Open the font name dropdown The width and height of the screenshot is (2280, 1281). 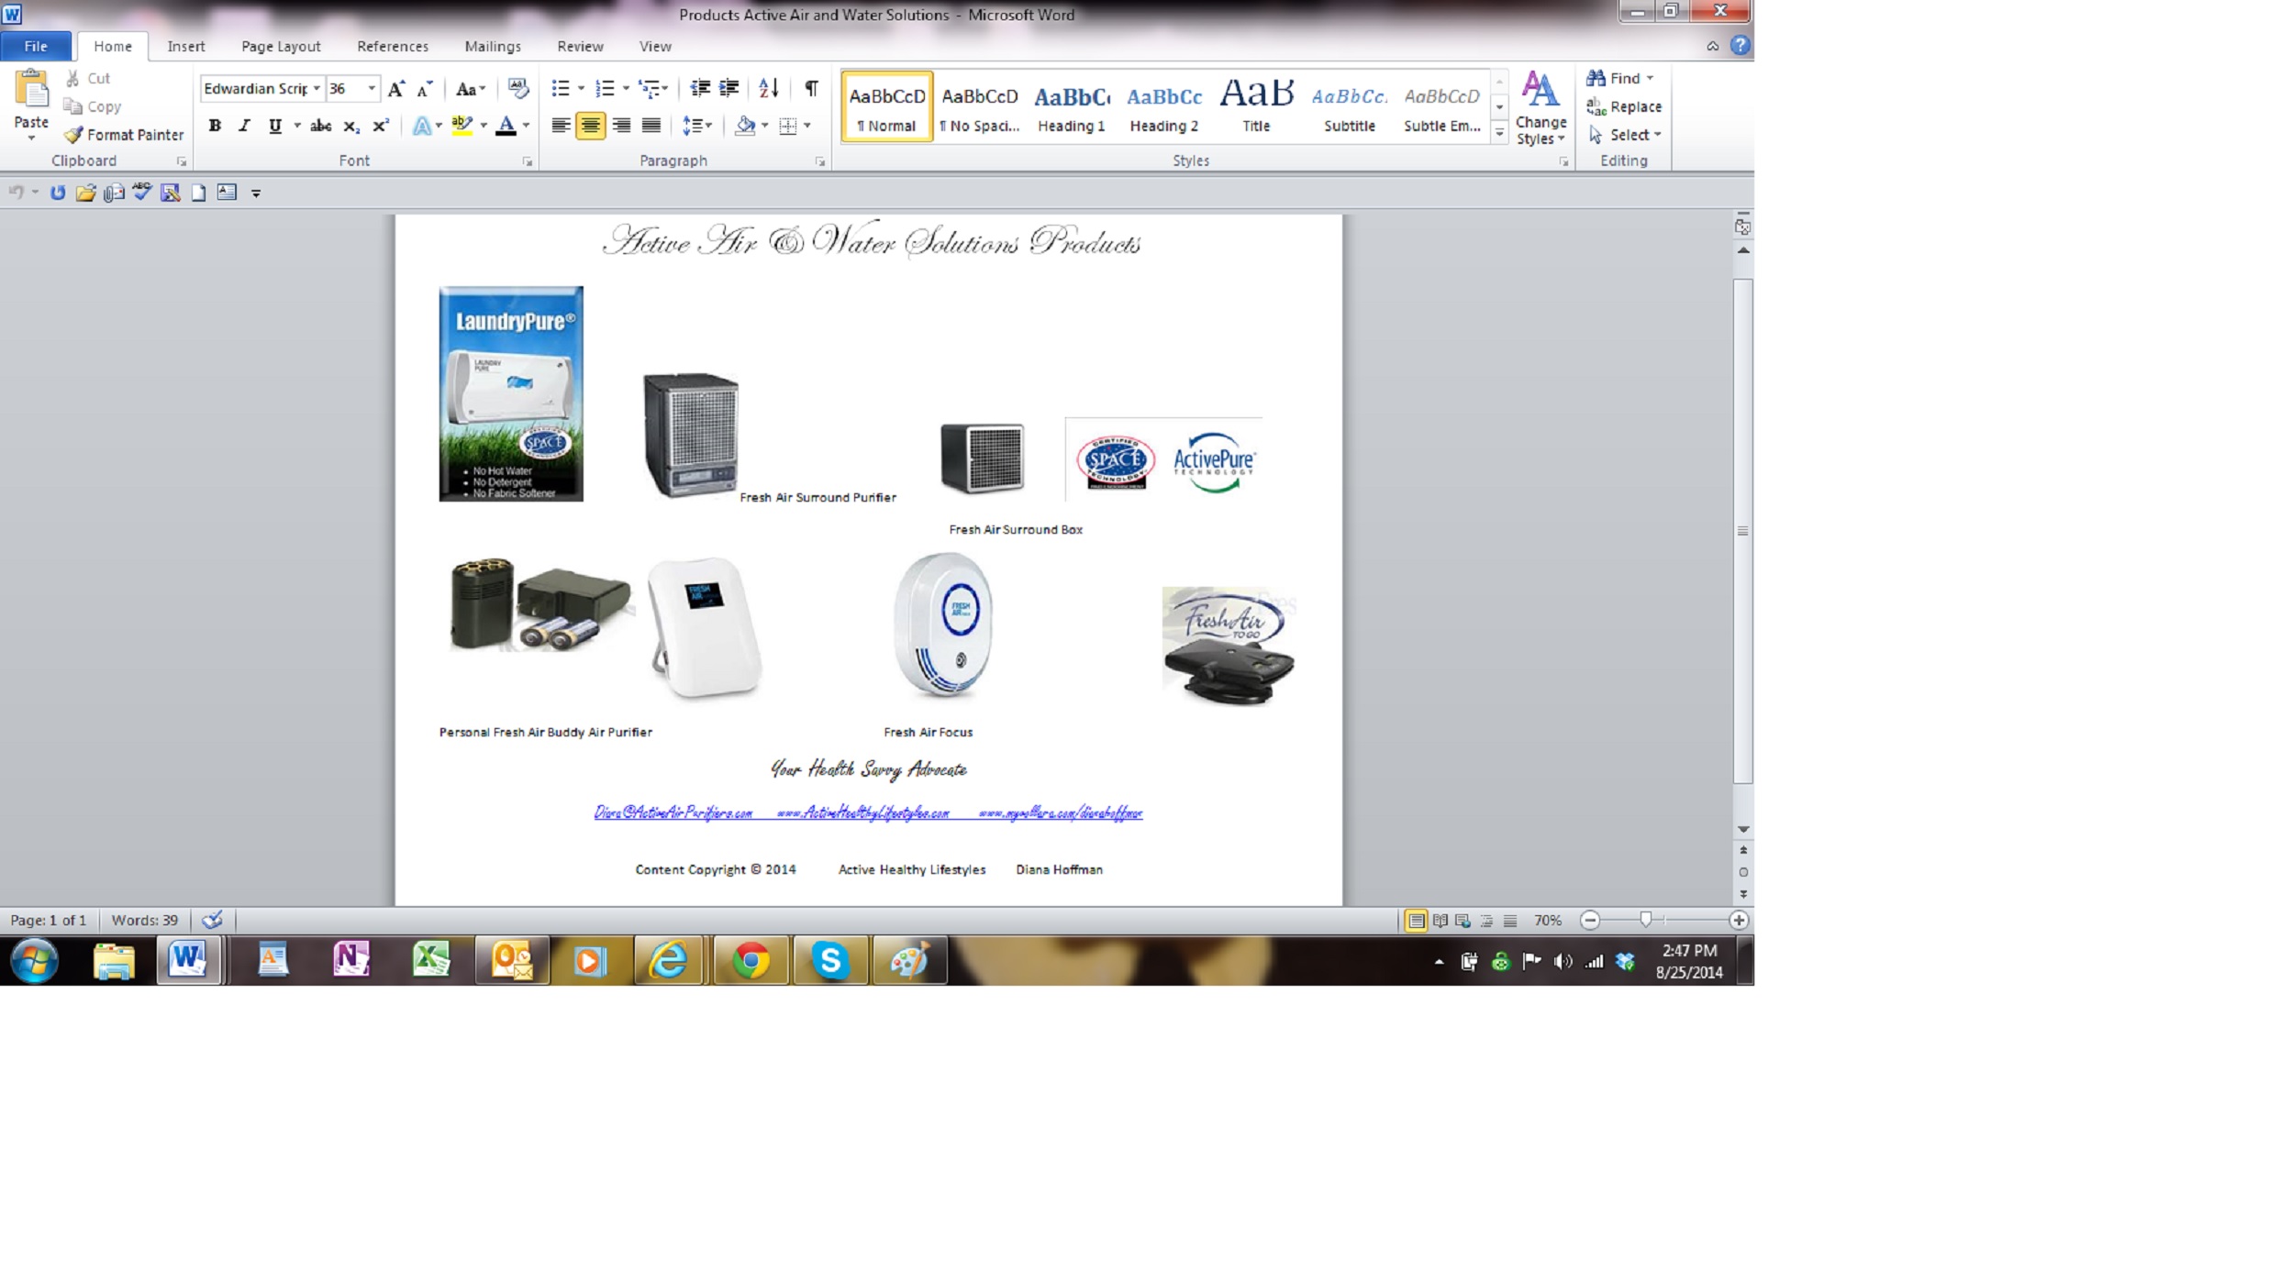317,89
